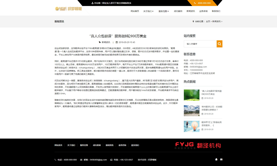Viewport: 277px width, 166px height.
Task: Open 网站首页 in the top navigation
Action: 135,11
